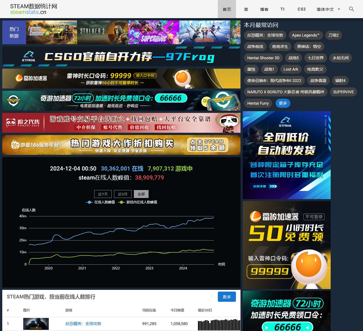Open the 喜 nav item
Screen dimensions: 363x331
[246, 9]
